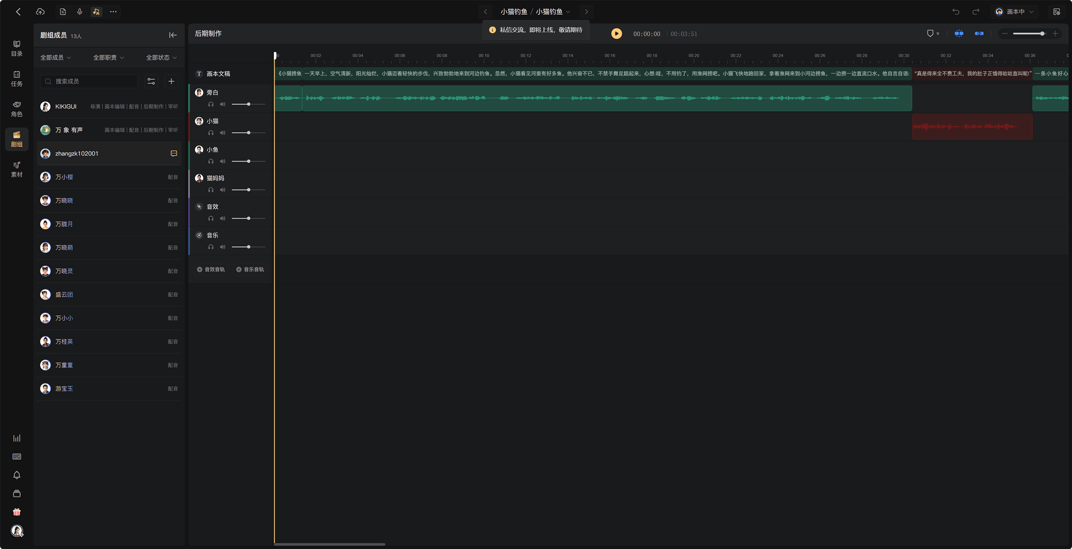Add a new crew member
Viewport: 1072px width, 549px height.
tap(171, 81)
